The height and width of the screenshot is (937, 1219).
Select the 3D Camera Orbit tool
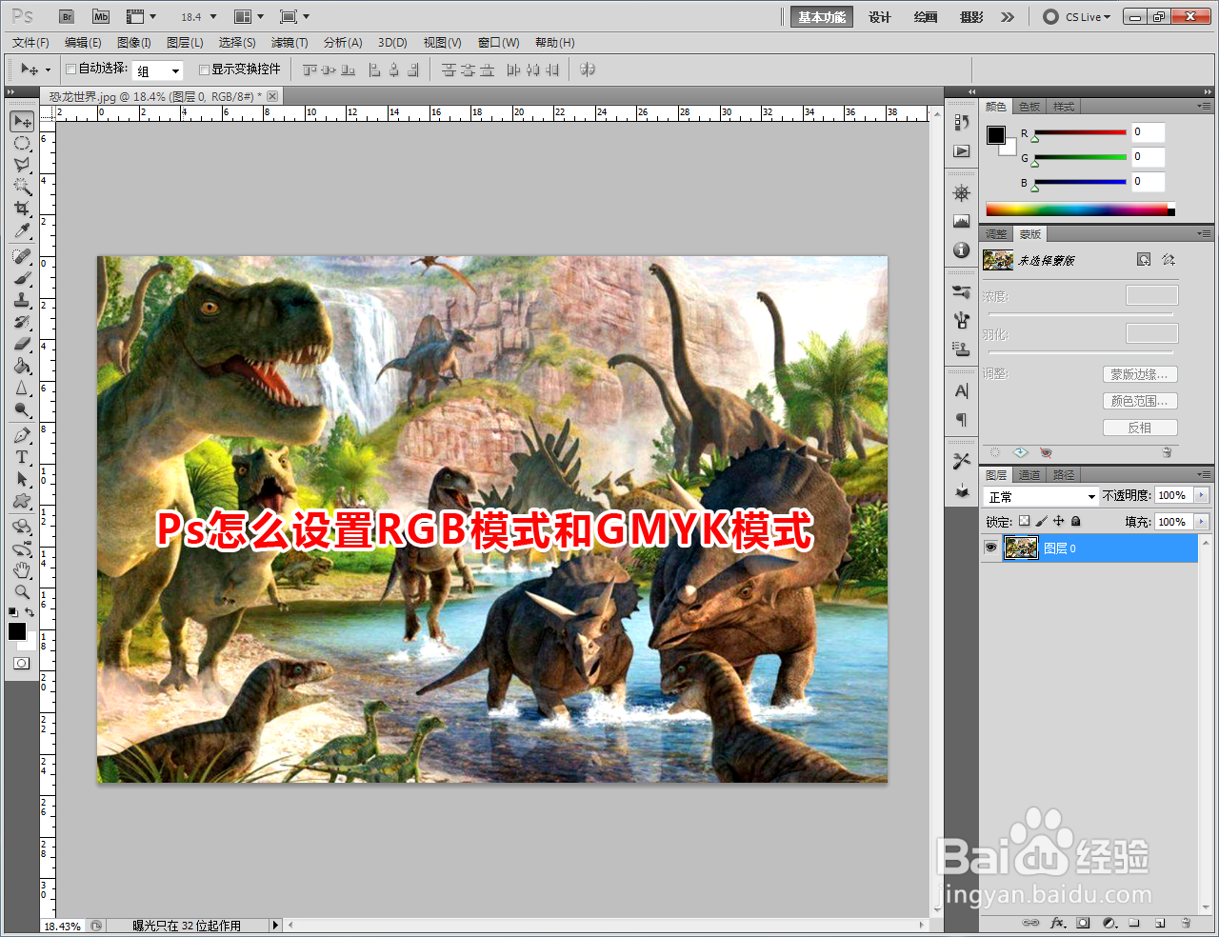pyautogui.click(x=22, y=548)
